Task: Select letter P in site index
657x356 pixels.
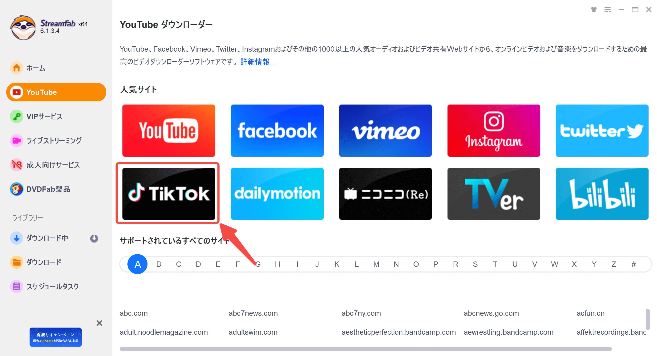Action: [436, 264]
